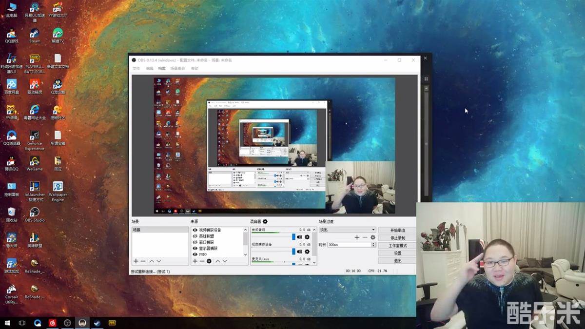Open the 帮助 menu
The width and height of the screenshot is (585, 329).
click(195, 69)
